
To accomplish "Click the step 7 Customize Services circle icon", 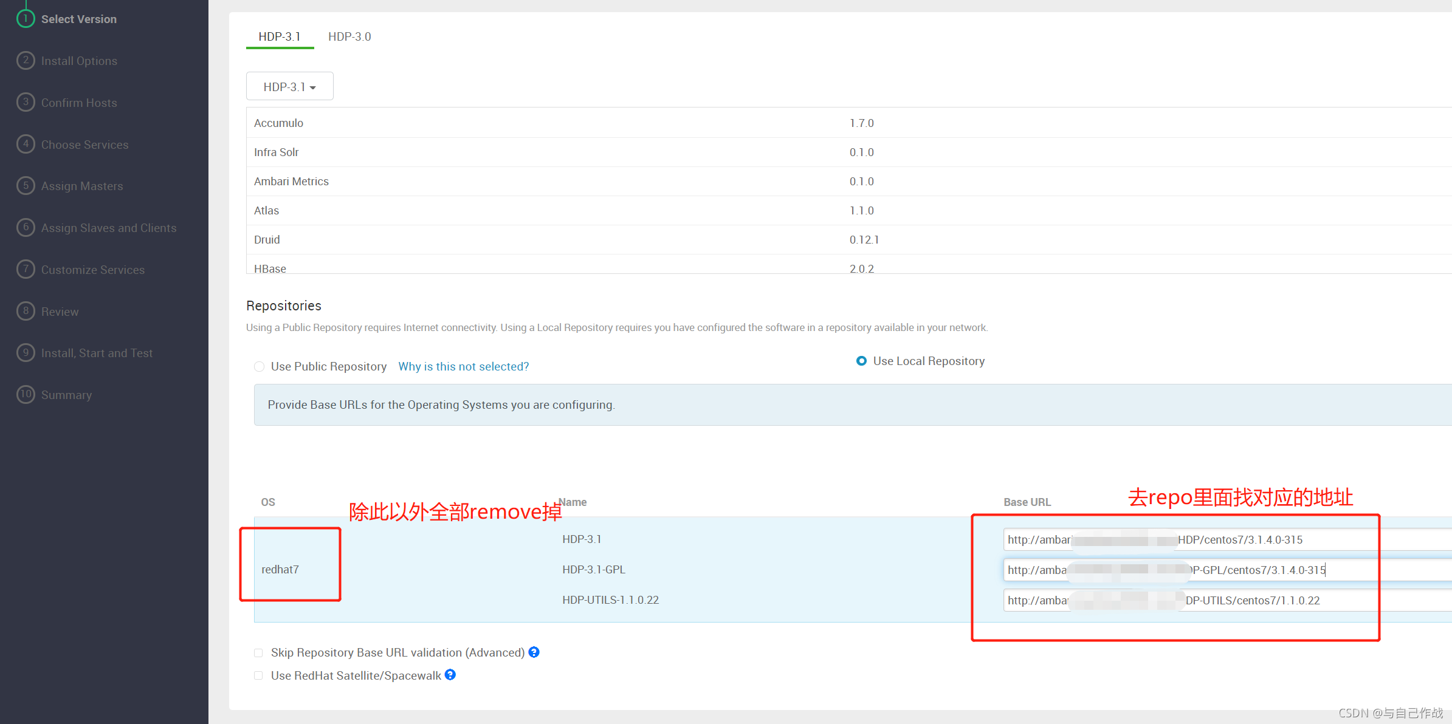I will point(26,270).
